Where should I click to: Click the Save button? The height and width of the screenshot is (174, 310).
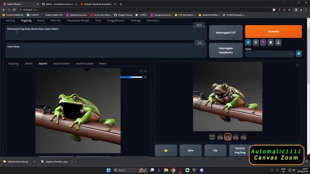click(x=190, y=150)
